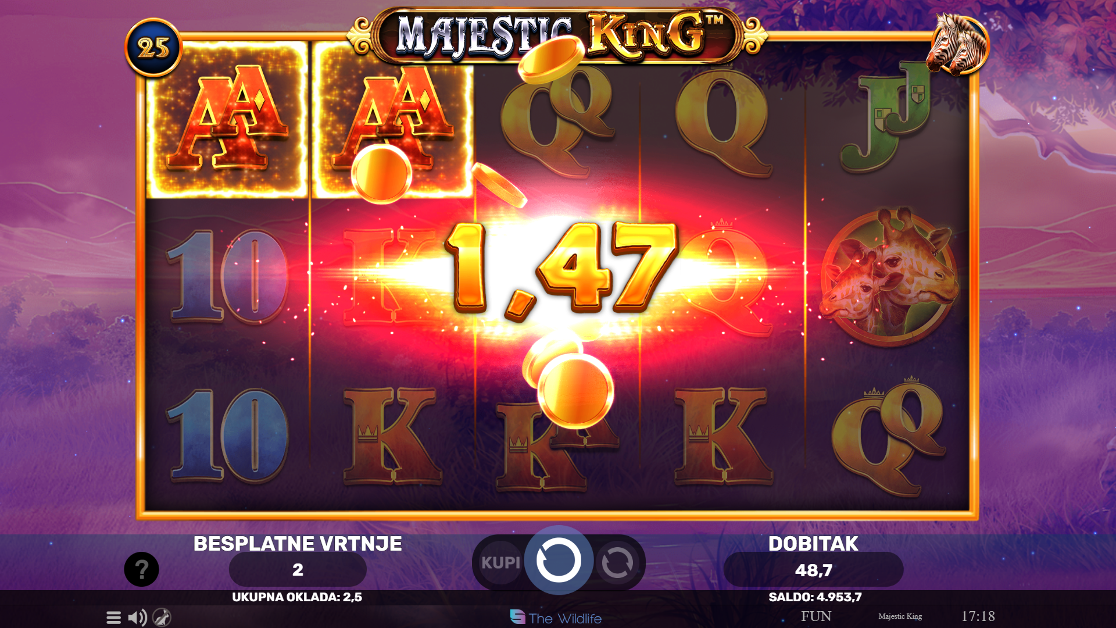
Task: Click the zebra emblem in the corner
Action: (x=958, y=45)
